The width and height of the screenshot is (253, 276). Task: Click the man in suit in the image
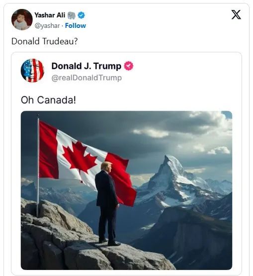(107, 203)
